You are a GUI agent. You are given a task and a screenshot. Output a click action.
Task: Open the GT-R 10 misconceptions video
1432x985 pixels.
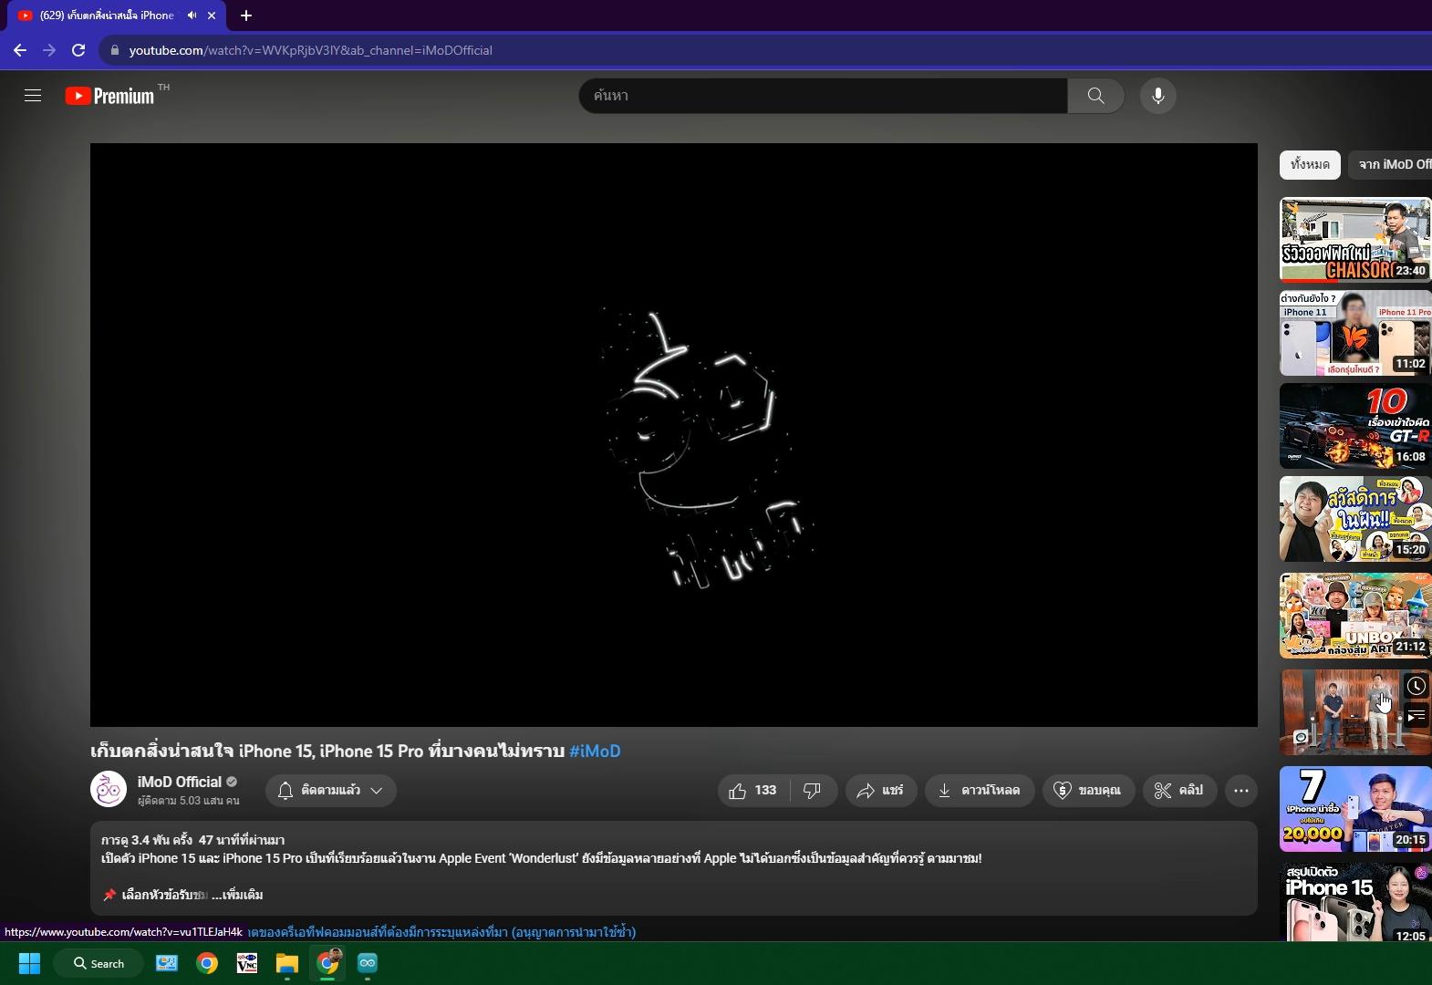click(x=1355, y=426)
